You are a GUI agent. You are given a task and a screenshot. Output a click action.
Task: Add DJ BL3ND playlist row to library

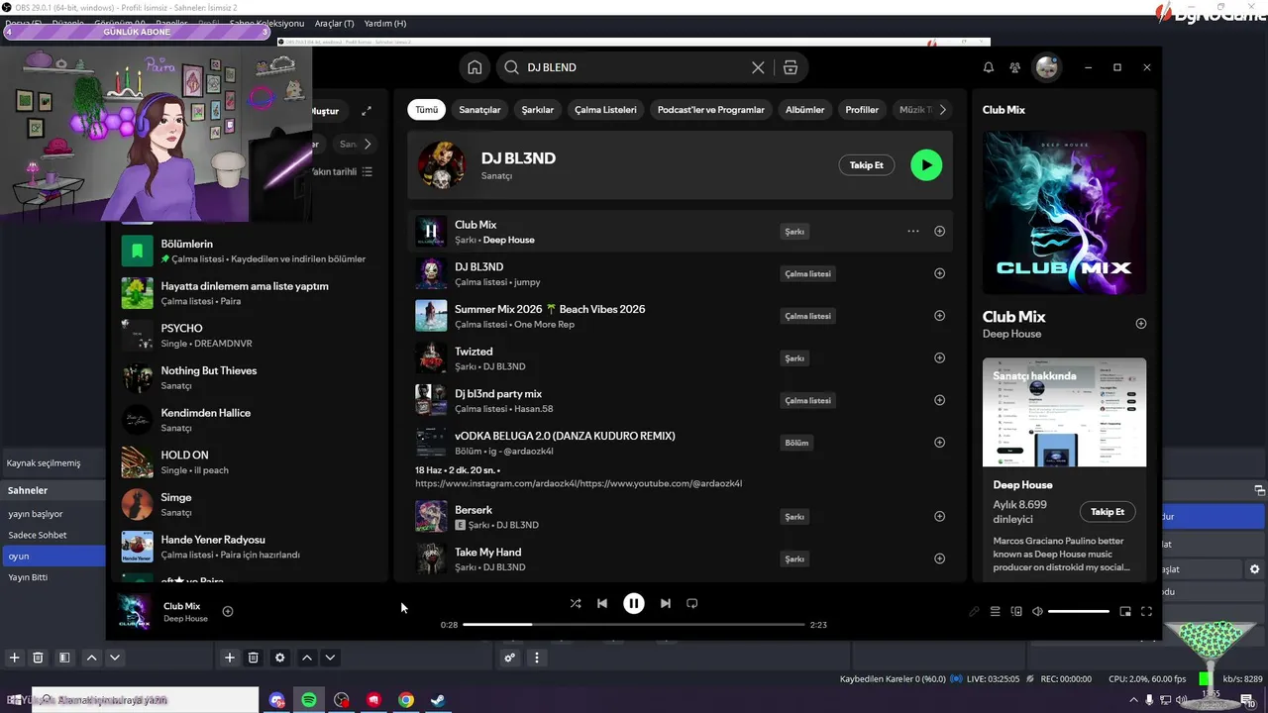(939, 273)
